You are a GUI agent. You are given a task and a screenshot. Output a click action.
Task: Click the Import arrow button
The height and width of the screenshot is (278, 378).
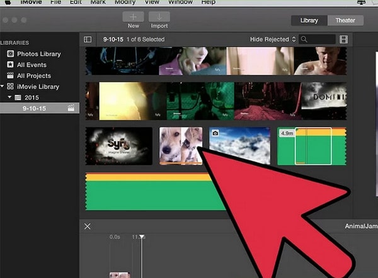[x=159, y=17]
